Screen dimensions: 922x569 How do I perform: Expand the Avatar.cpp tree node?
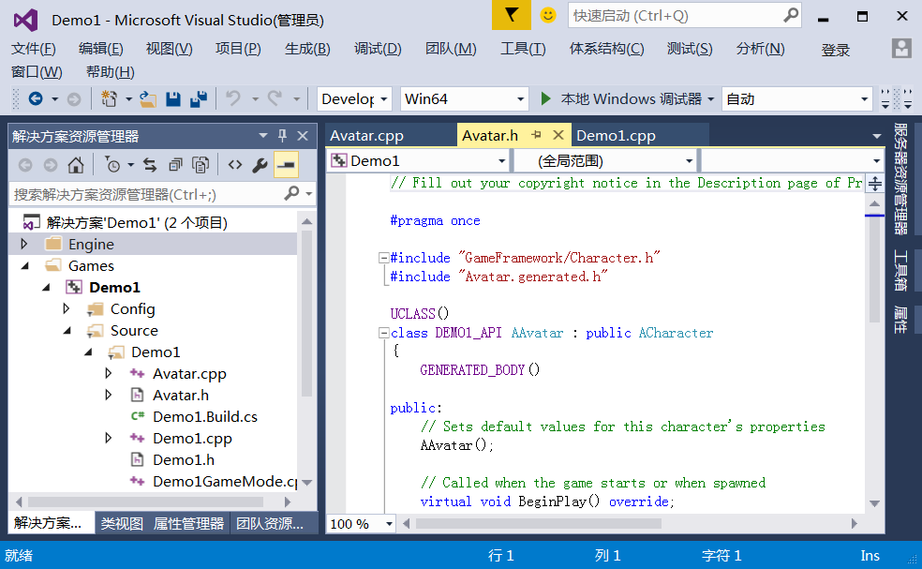coord(109,373)
